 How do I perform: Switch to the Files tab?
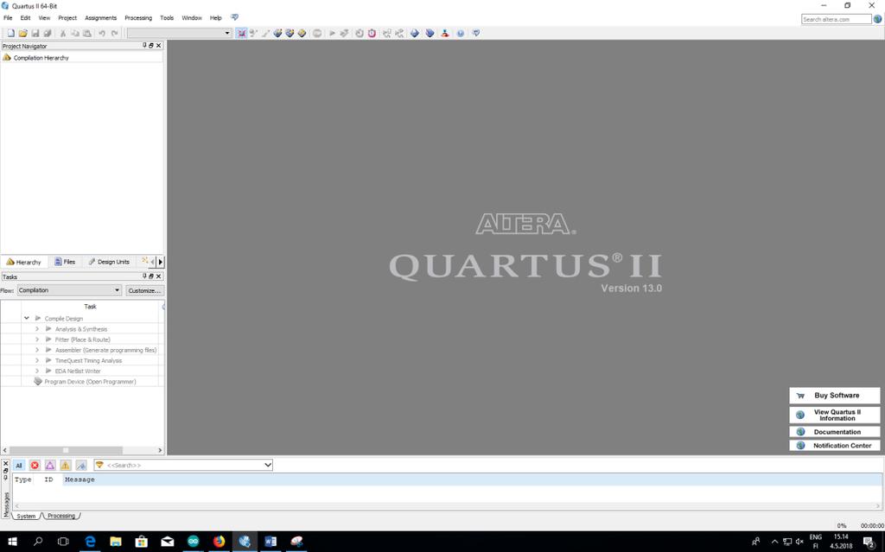click(65, 262)
